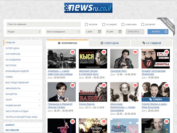Open ЭКСКУРСИИ И ОТДЫХ in the sidebar
The height and width of the screenshot is (133, 177).
tap(23, 111)
